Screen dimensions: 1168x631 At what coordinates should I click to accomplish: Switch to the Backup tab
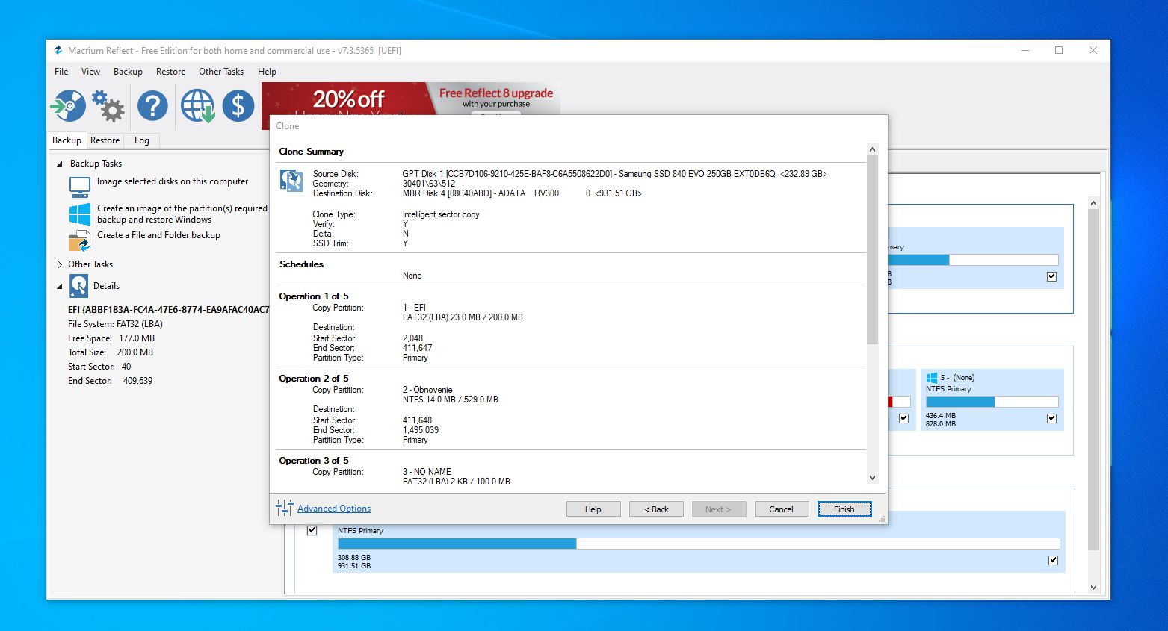pyautogui.click(x=67, y=140)
